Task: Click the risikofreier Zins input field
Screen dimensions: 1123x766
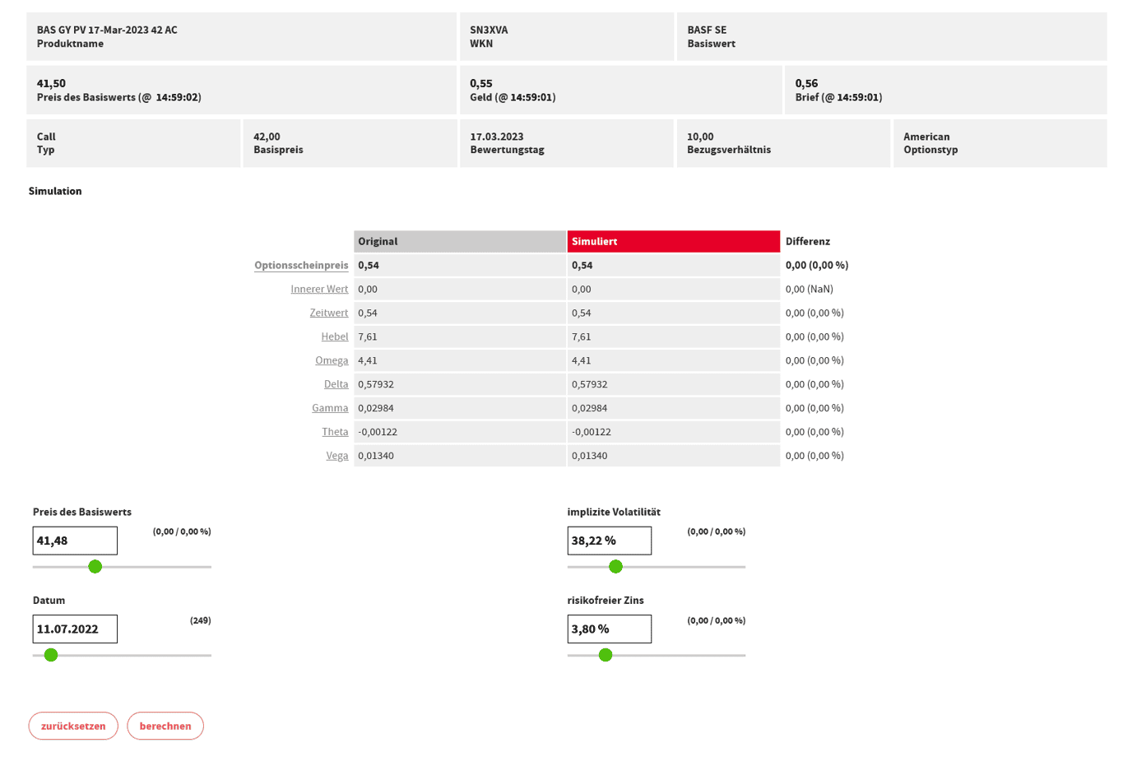Action: point(609,629)
